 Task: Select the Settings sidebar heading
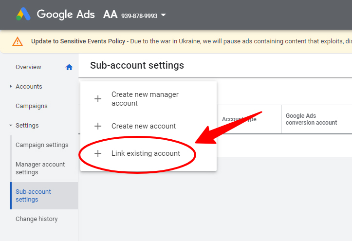point(27,126)
